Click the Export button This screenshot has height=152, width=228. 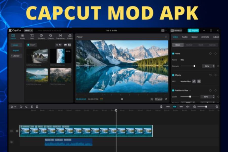coord(193,31)
